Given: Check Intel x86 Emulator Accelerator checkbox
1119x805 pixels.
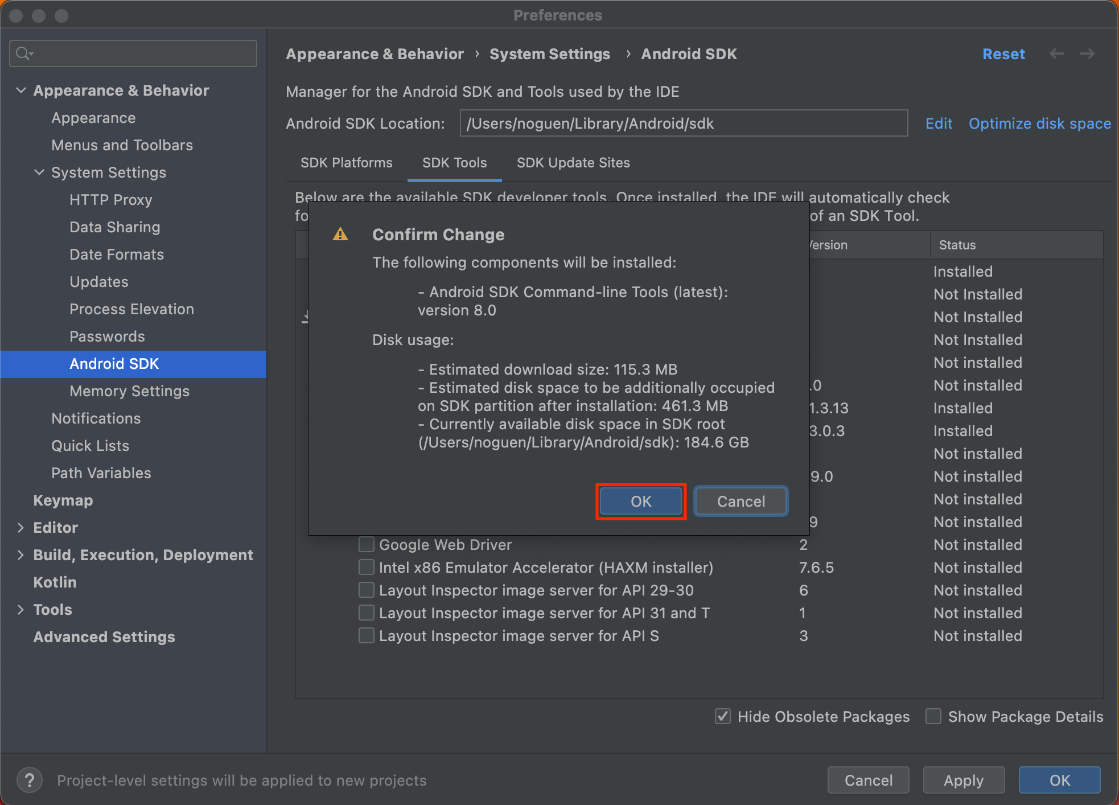Looking at the screenshot, I should coord(367,568).
